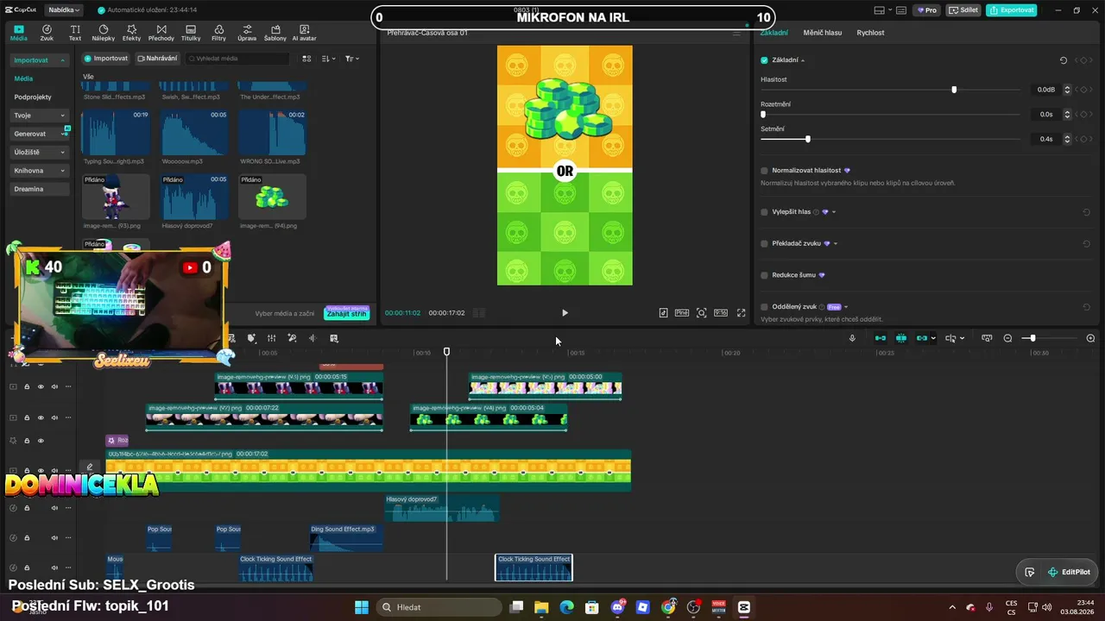Select the Hlasový doprovod7 audio clip on timeline
Screen dimensions: 1105x621
(x=442, y=508)
